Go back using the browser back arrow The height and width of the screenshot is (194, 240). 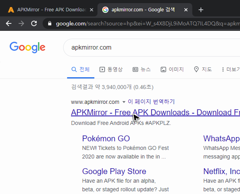tap(9, 23)
